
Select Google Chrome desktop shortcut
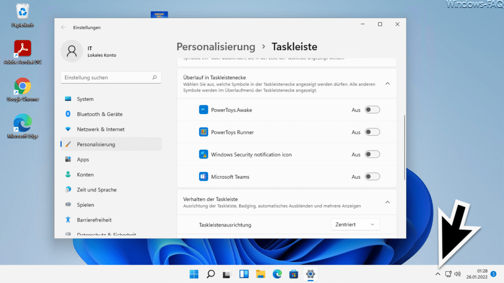click(x=23, y=90)
